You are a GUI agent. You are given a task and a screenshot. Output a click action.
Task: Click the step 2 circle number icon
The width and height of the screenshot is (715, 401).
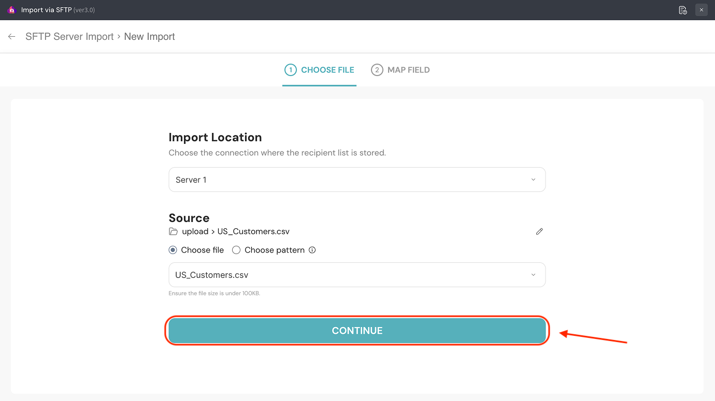coord(377,70)
